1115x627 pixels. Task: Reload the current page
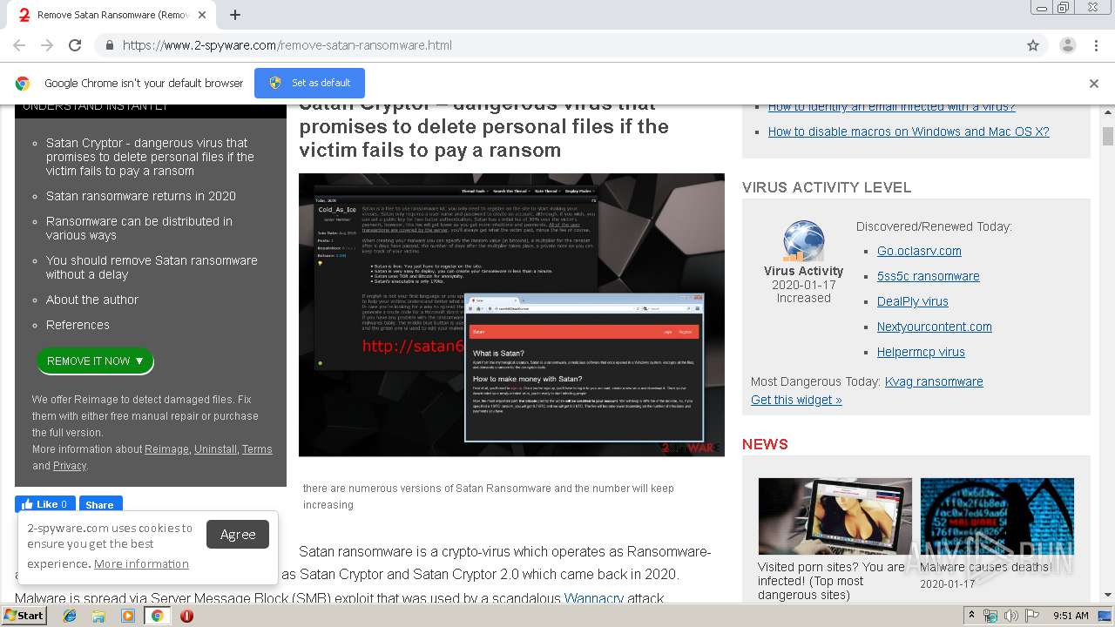(75, 45)
